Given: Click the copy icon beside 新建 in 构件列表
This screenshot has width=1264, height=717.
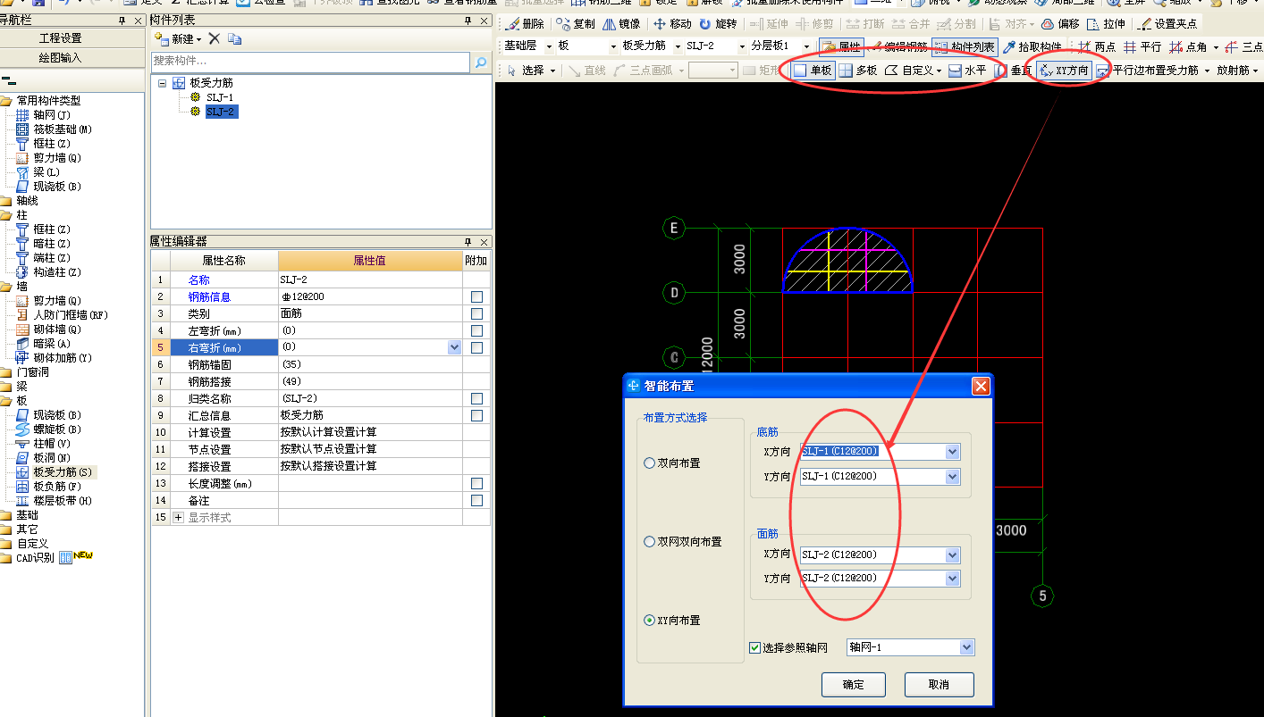Looking at the screenshot, I should coord(235,38).
